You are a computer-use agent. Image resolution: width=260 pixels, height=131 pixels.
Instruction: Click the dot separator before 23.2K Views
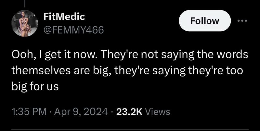112,112
